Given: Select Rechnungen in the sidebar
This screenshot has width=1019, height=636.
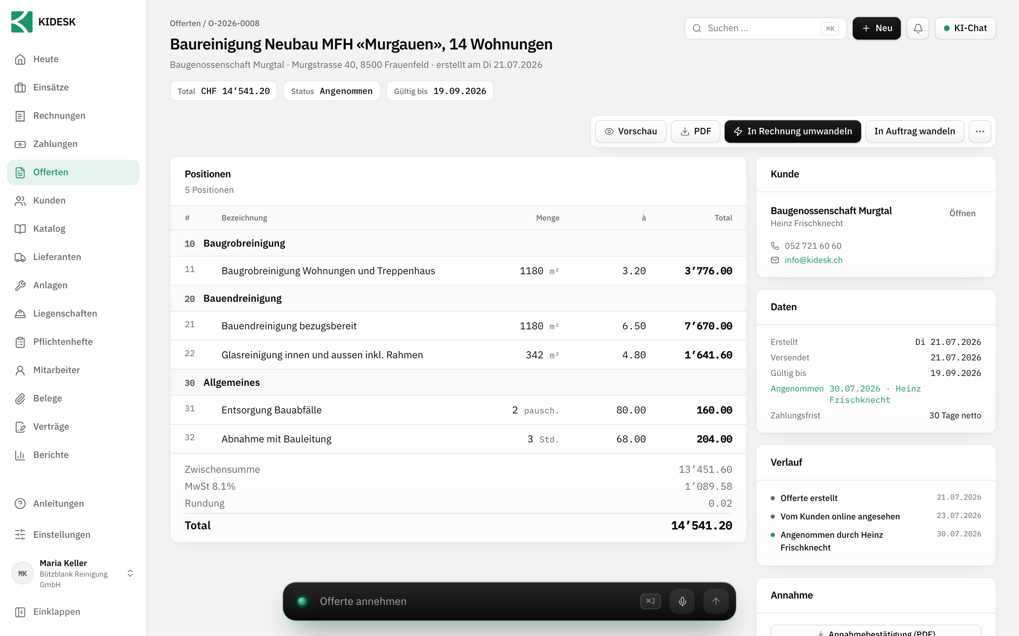Looking at the screenshot, I should [x=73, y=116].
